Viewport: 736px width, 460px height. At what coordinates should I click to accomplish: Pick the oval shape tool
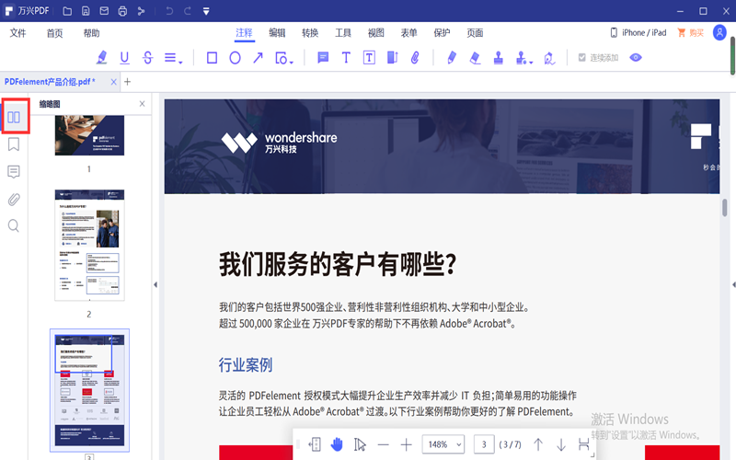[x=235, y=58]
